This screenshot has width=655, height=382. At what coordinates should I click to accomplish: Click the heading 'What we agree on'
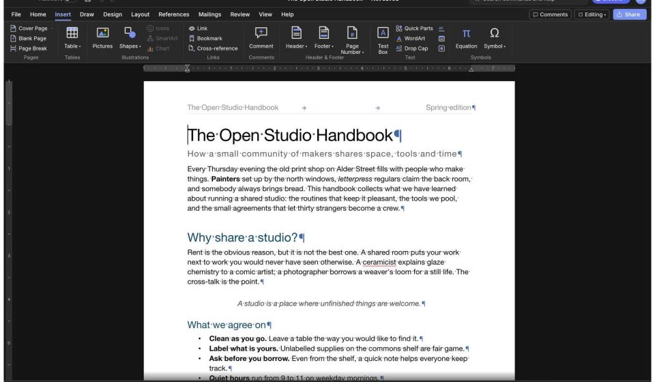coord(227,325)
